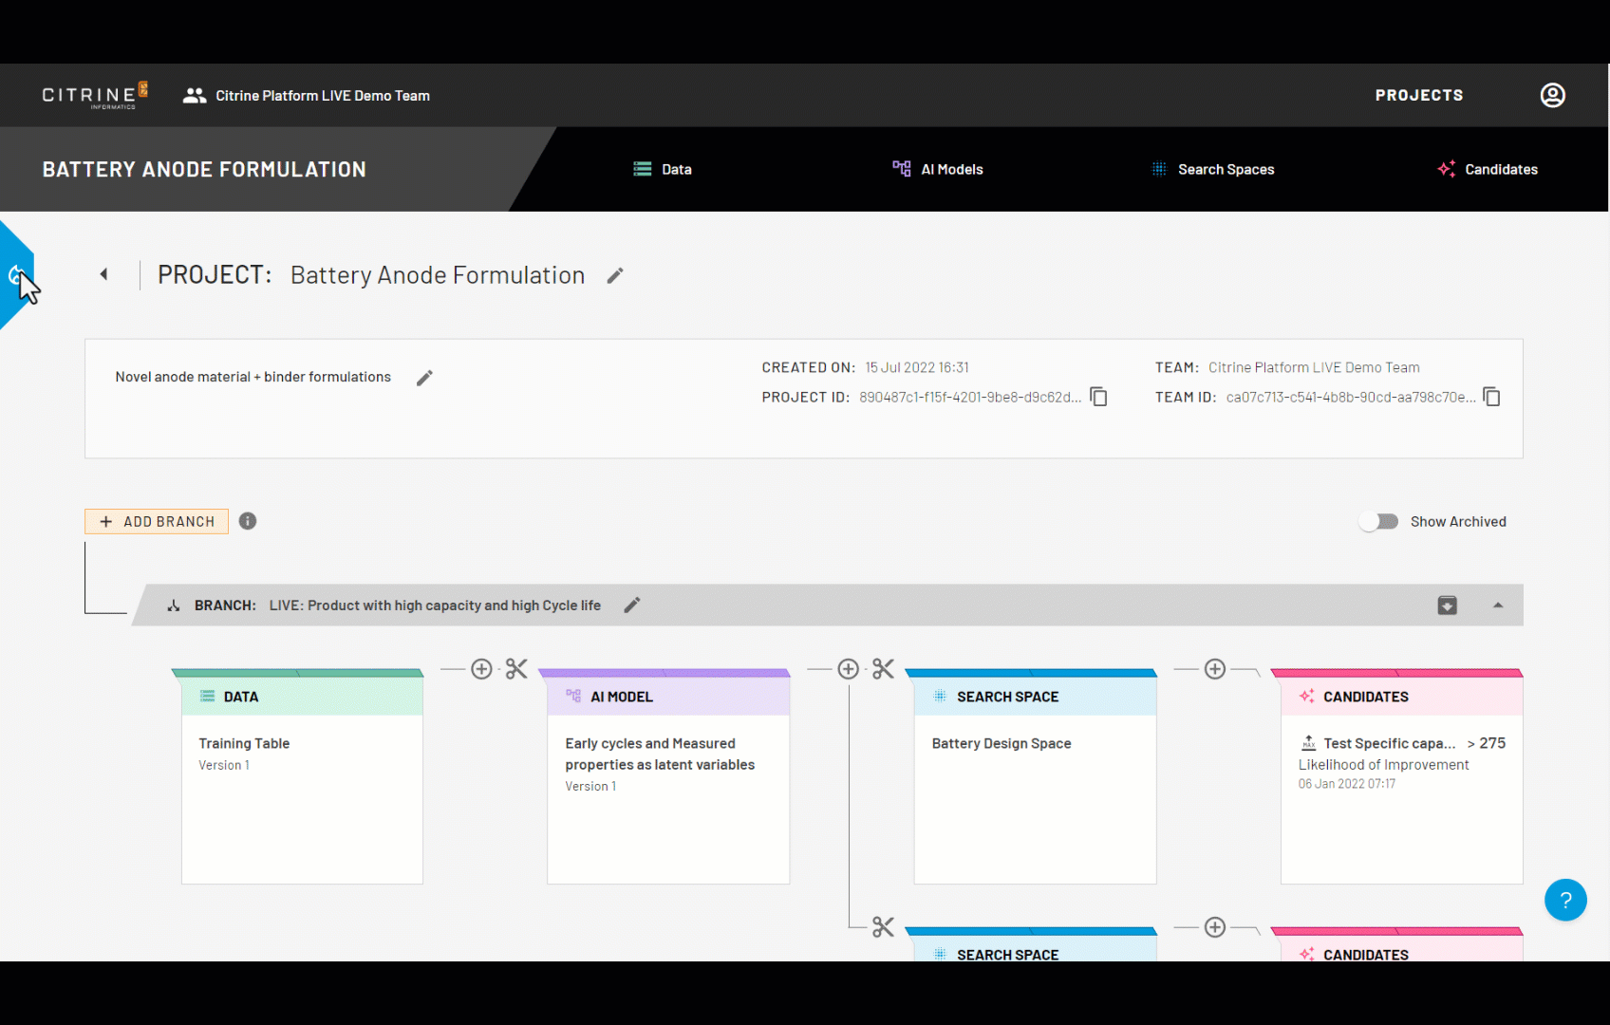Image resolution: width=1610 pixels, height=1025 pixels.
Task: Open the AI Models tab
Action: click(x=938, y=169)
